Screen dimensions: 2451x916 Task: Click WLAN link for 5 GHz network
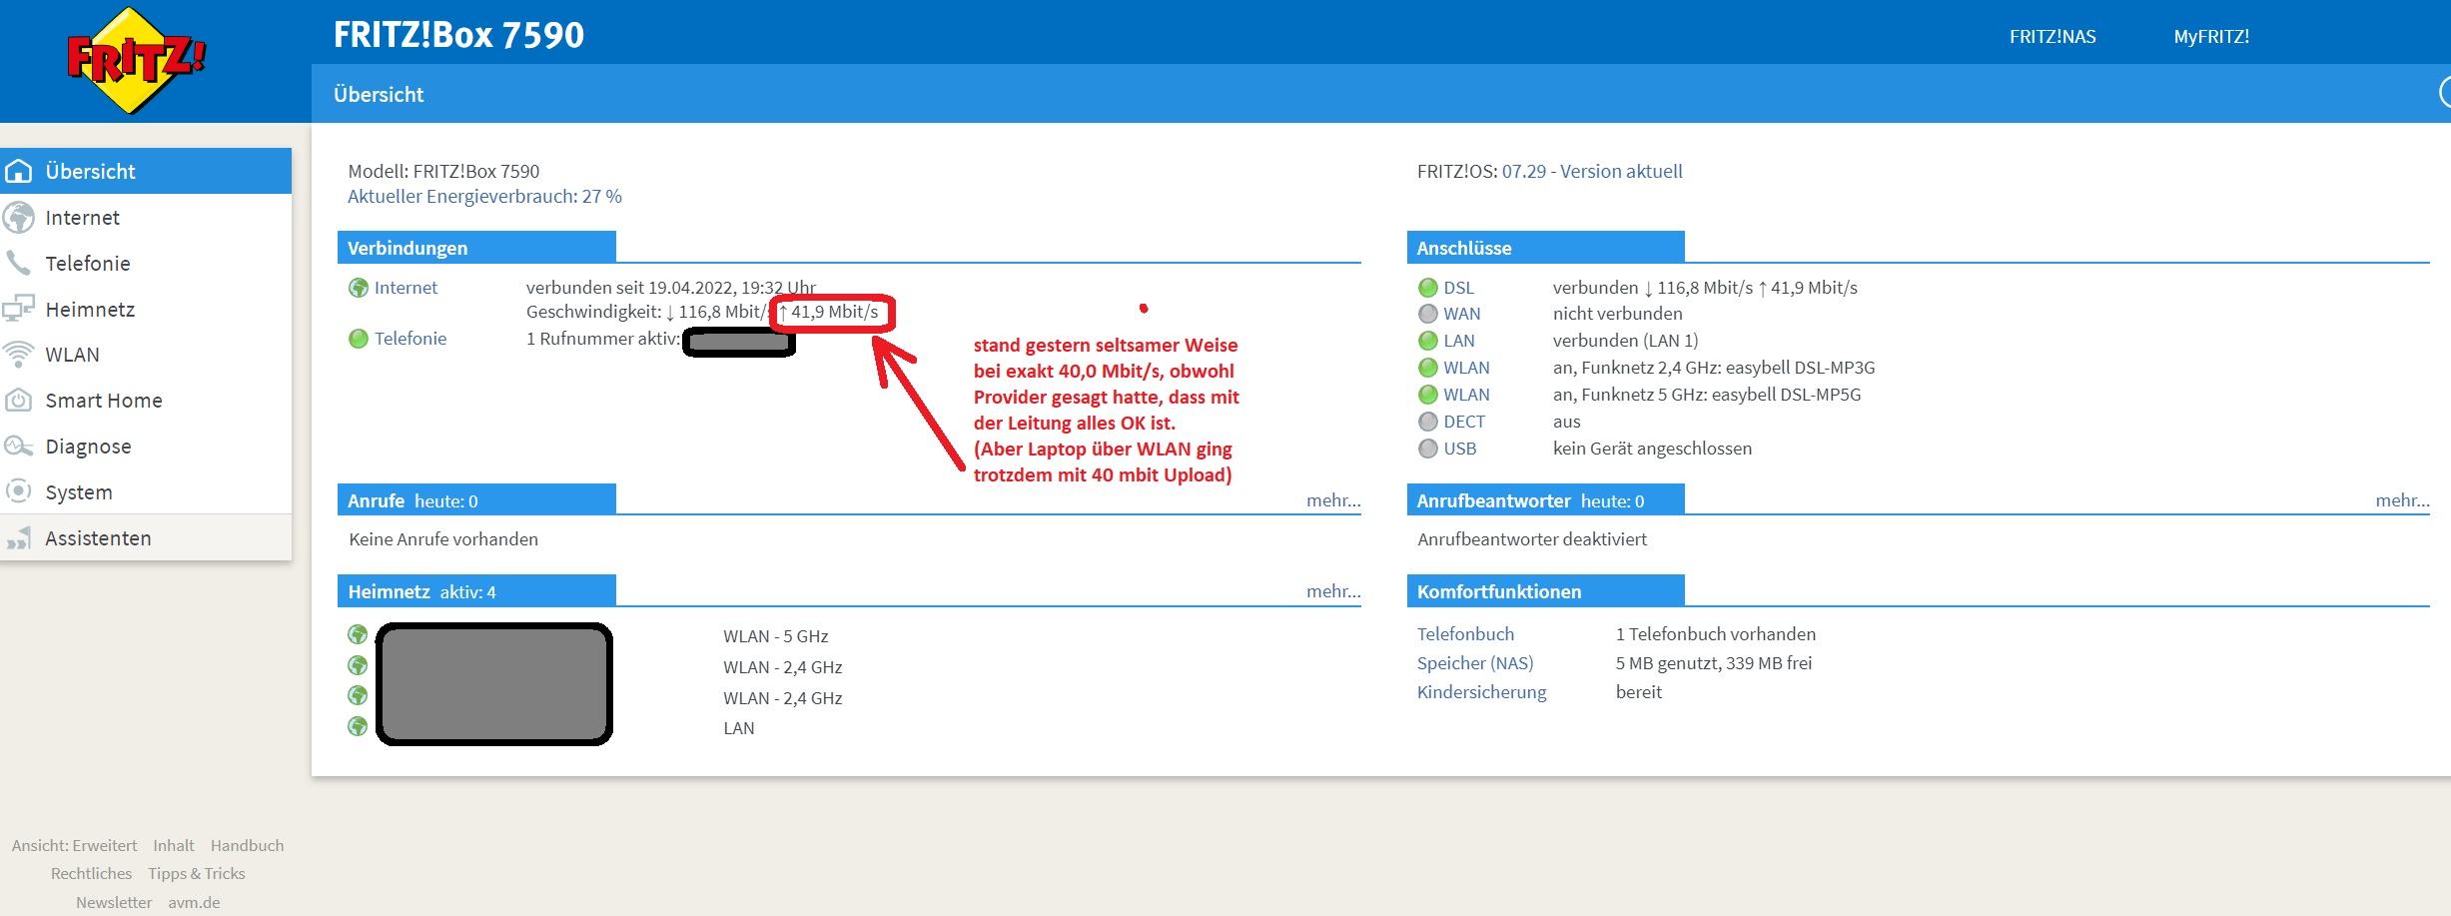tap(1466, 395)
